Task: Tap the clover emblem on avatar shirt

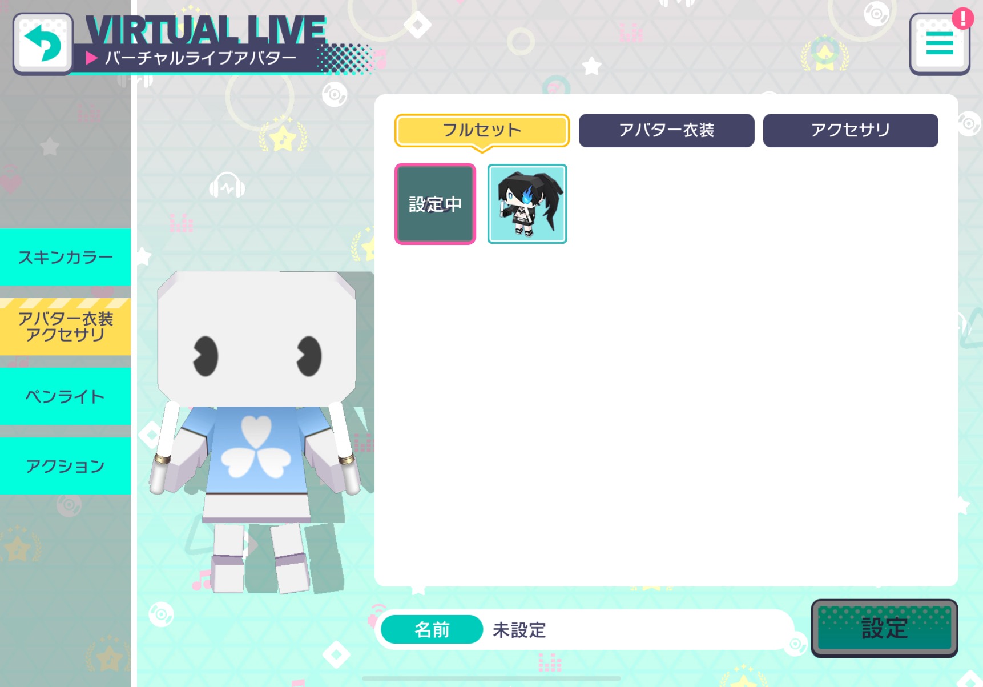Action: point(255,447)
